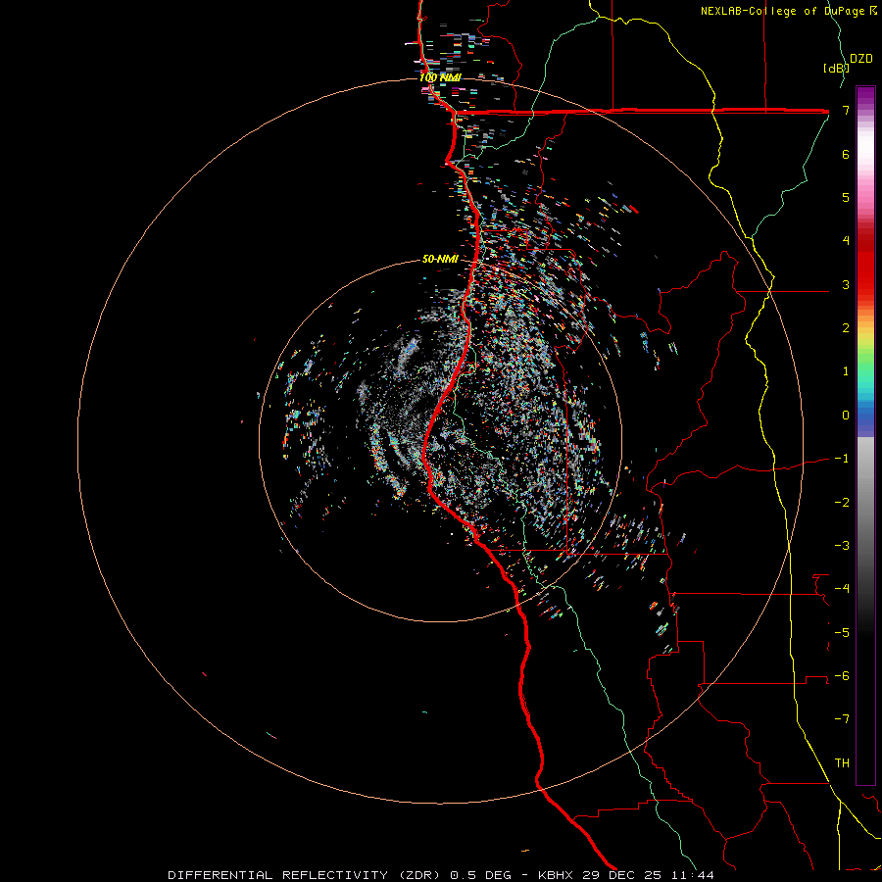The height and width of the screenshot is (882, 882).
Task: Click the 0.5 DEG elevation text
Action: [x=480, y=875]
